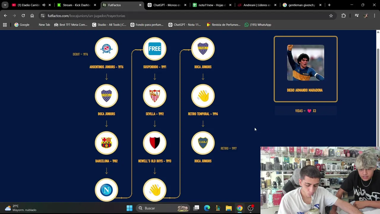
Task: Click the Retiro Temporal - 1996 label
Action: 203,114
